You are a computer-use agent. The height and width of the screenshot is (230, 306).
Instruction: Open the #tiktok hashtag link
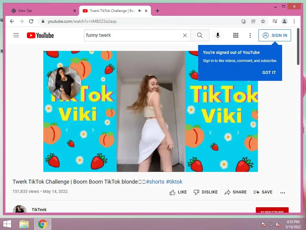tap(174, 182)
